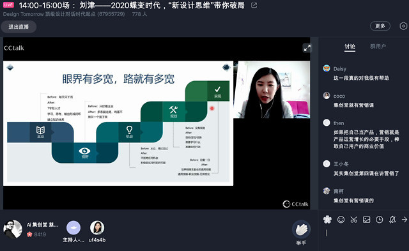Screen dimensions: 409x251
Task: Click 雨柯's message 集创堂有营销课的
Action: [353, 201]
